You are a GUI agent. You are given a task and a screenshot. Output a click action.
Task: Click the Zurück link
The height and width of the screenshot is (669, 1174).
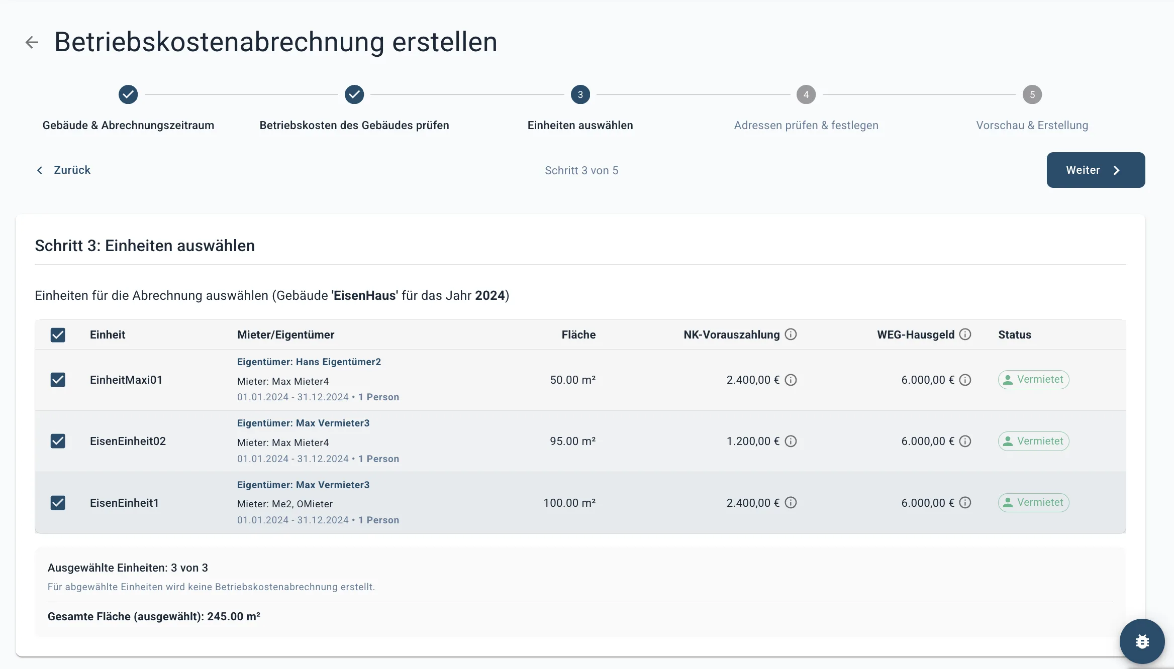[x=72, y=170]
